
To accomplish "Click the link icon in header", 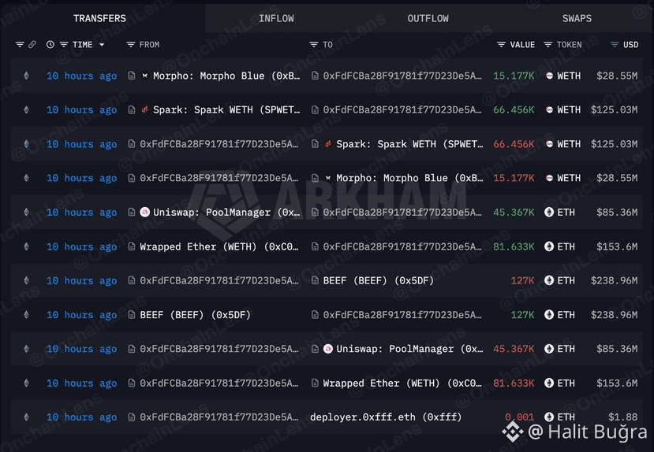I will 32,45.
